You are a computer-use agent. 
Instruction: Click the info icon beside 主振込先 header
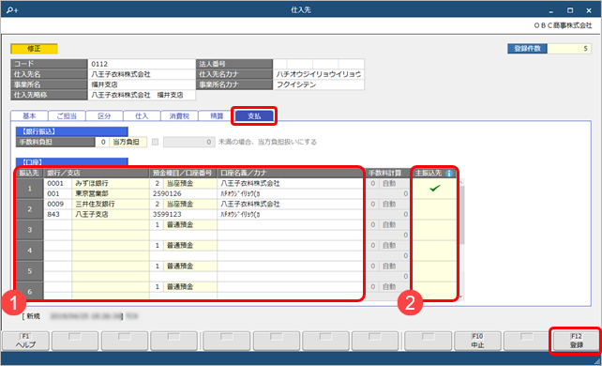point(449,174)
